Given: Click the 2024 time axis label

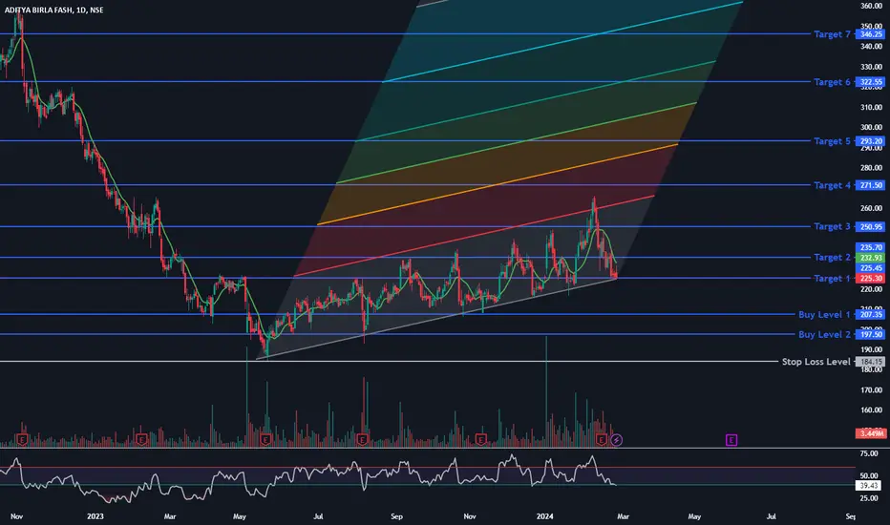Looking at the screenshot, I should [x=545, y=516].
